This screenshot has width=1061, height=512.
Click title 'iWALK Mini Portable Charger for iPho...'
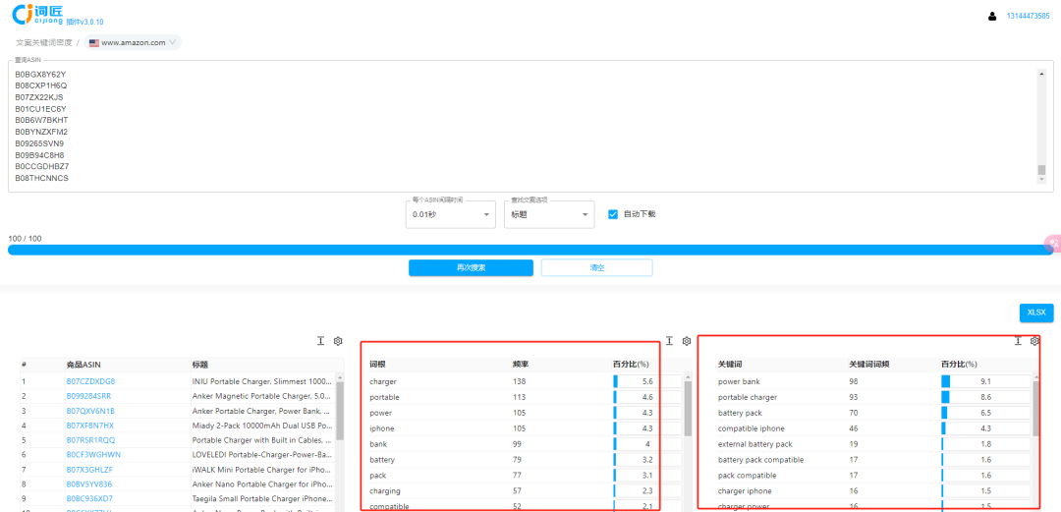262,470
